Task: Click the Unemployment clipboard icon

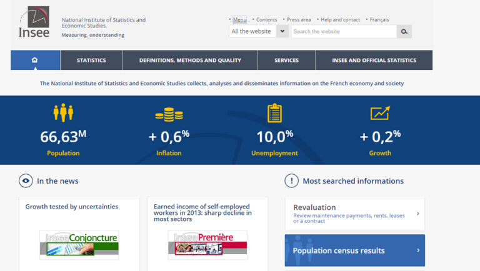Action: pos(274,113)
